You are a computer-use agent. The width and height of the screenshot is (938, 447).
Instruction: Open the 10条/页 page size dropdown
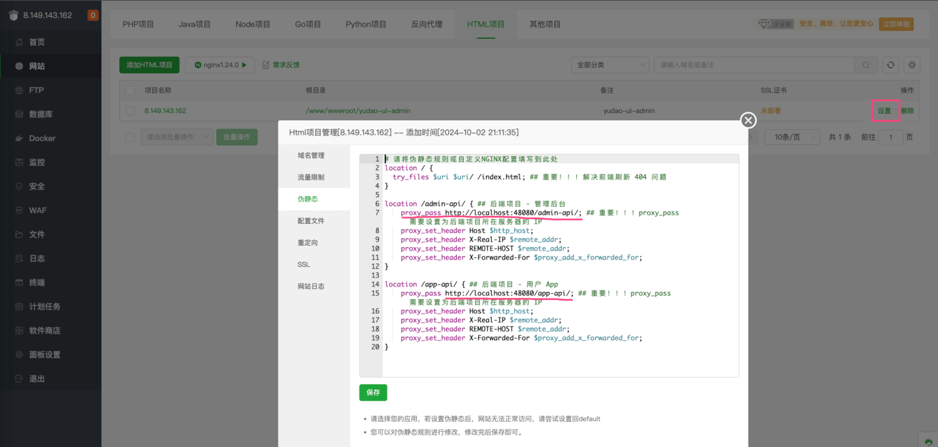pyautogui.click(x=792, y=137)
